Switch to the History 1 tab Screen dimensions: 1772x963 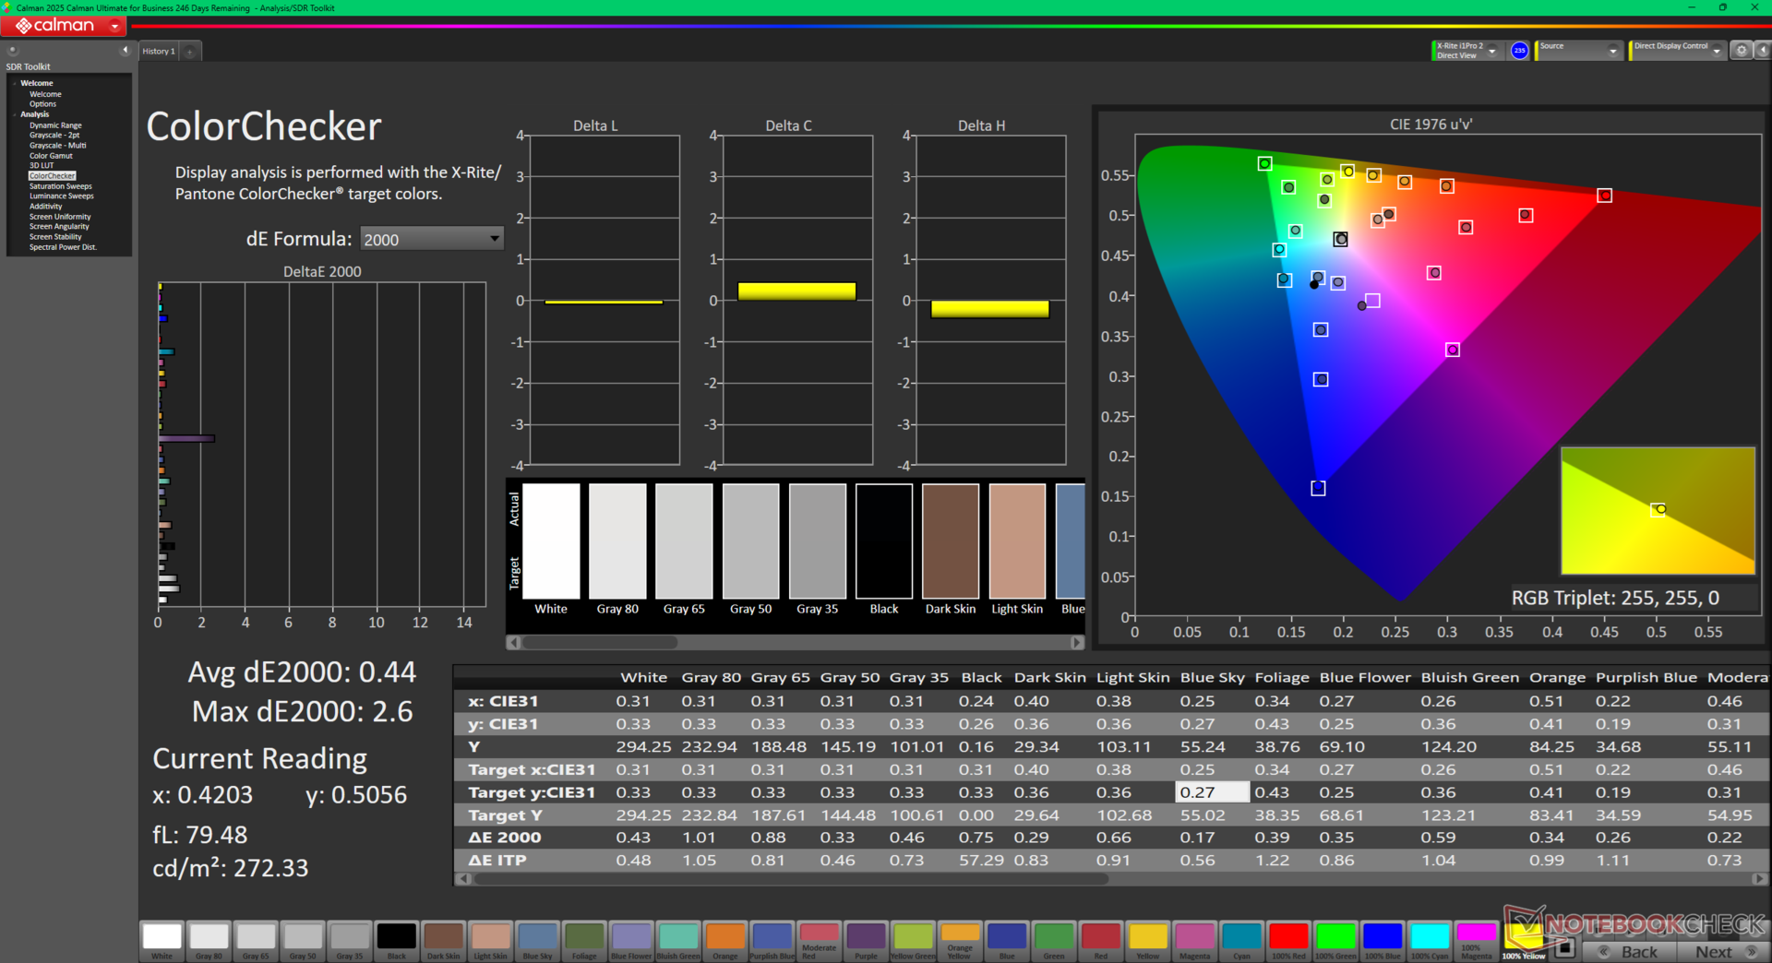pos(158,52)
